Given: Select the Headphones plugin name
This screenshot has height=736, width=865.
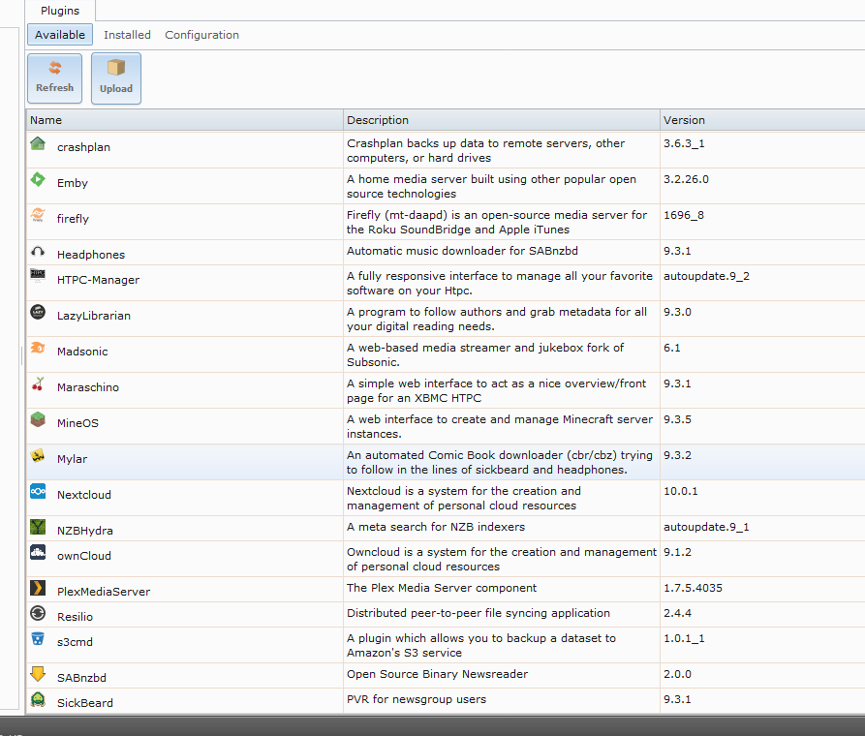Looking at the screenshot, I should click(91, 255).
